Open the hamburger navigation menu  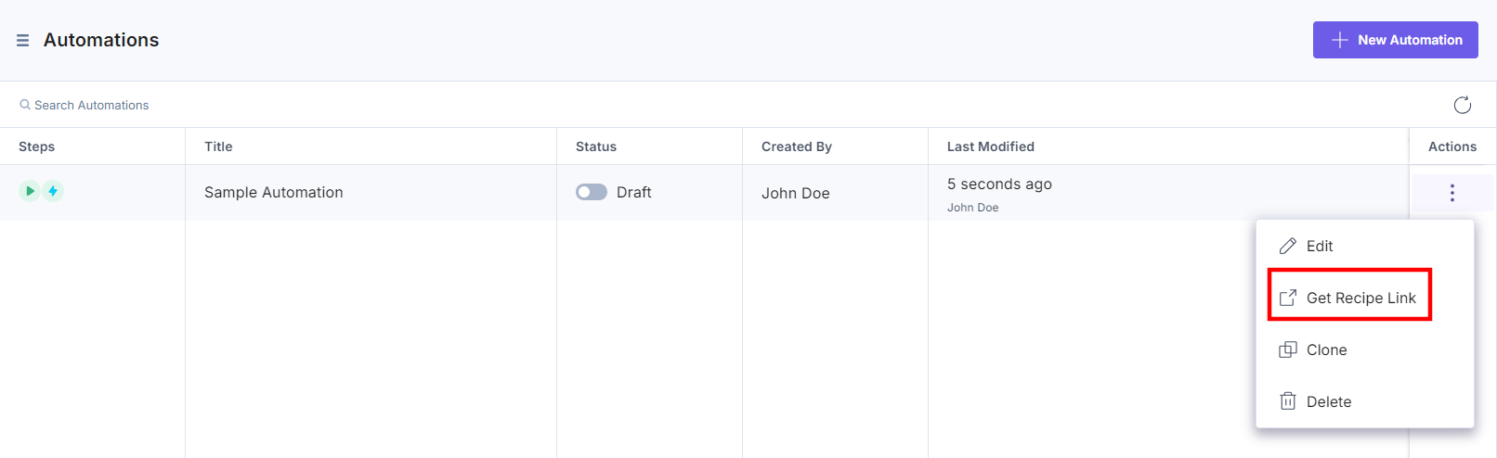click(x=23, y=41)
